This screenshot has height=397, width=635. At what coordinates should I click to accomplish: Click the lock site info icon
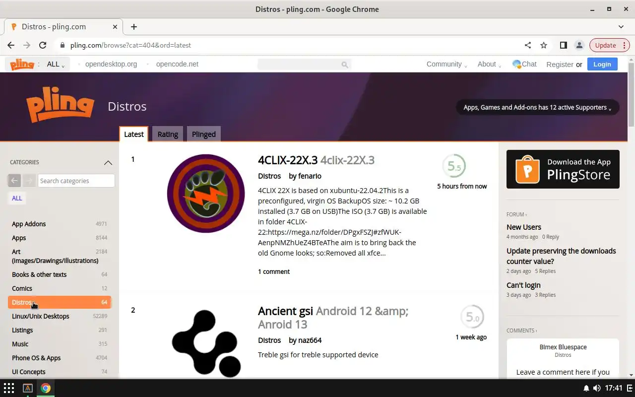tap(62, 45)
